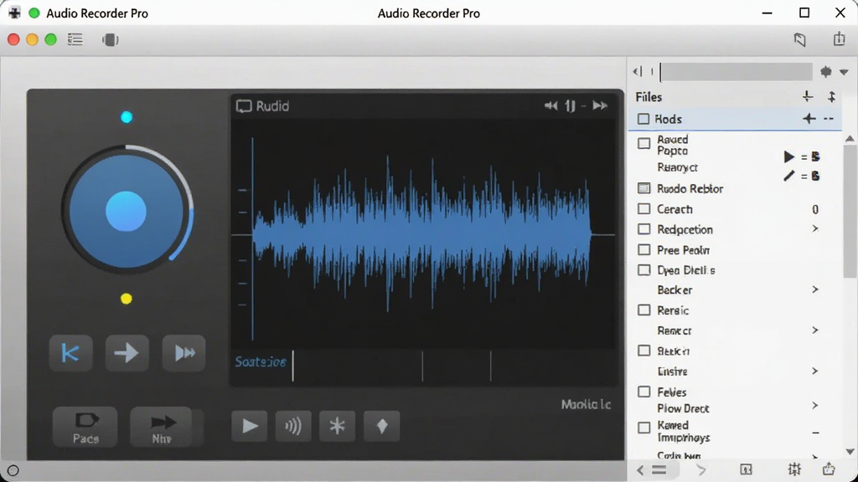Click the grid icon in the bottom bar
The width and height of the screenshot is (858, 482).
click(x=794, y=469)
